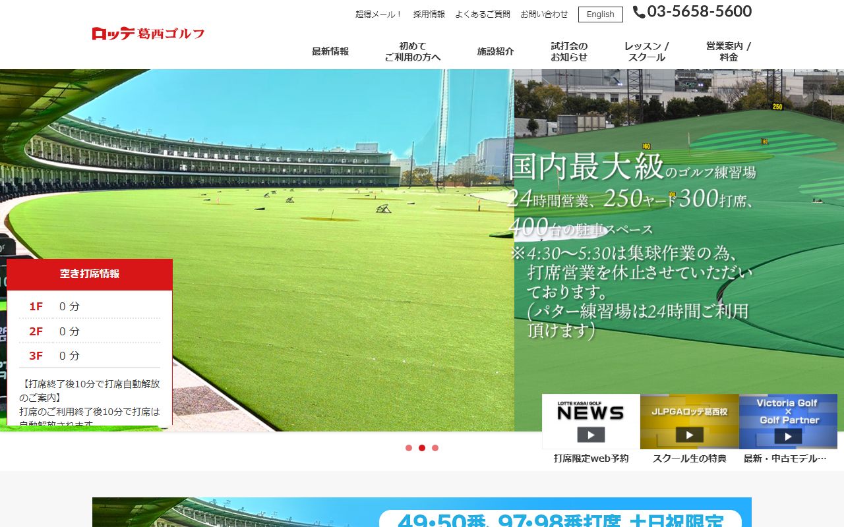Open the 初めてご利用の方へ menu
The image size is (844, 527).
pyautogui.click(x=413, y=51)
